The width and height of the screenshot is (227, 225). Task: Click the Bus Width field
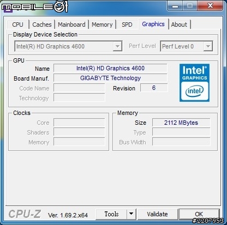pyautogui.click(x=181, y=142)
